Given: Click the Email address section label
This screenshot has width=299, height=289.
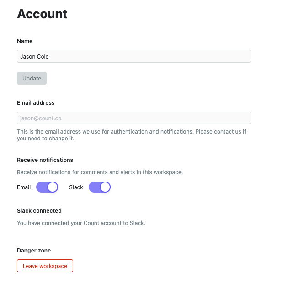Looking at the screenshot, I should pos(36,103).
